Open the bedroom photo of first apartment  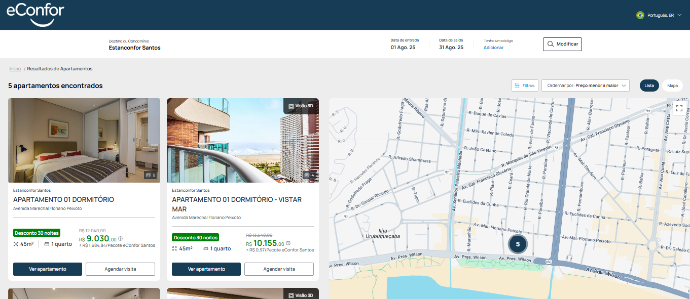point(84,140)
